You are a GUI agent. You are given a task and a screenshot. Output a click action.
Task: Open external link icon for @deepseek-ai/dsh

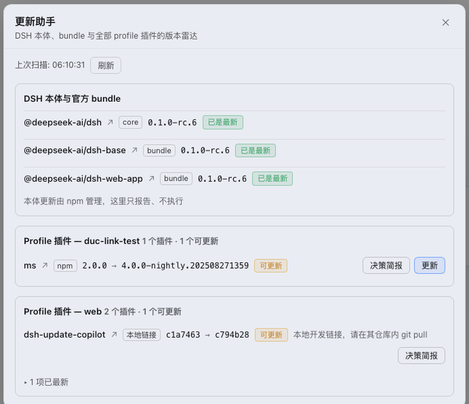click(110, 122)
